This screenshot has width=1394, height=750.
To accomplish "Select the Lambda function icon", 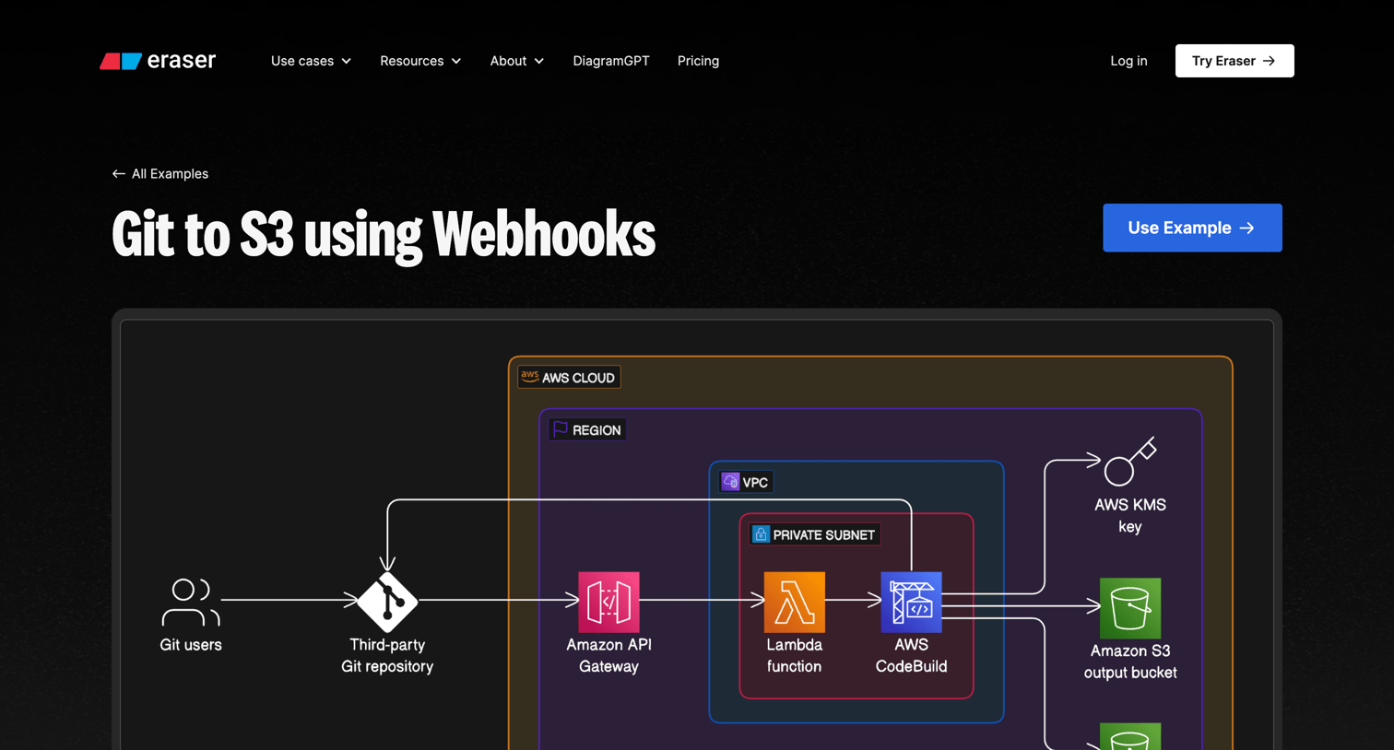I will 795,602.
